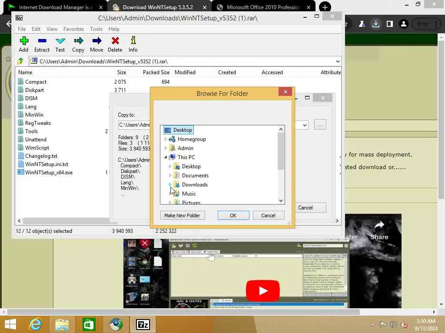Open the Favorites menu
445x333 pixels.
[x=73, y=29]
